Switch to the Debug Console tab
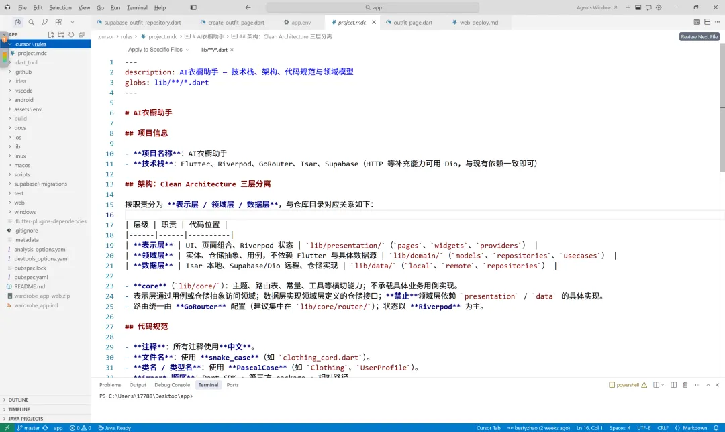 pos(172,385)
